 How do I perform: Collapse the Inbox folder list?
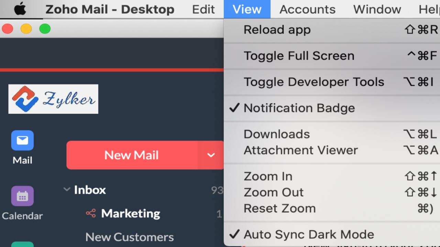coord(67,190)
